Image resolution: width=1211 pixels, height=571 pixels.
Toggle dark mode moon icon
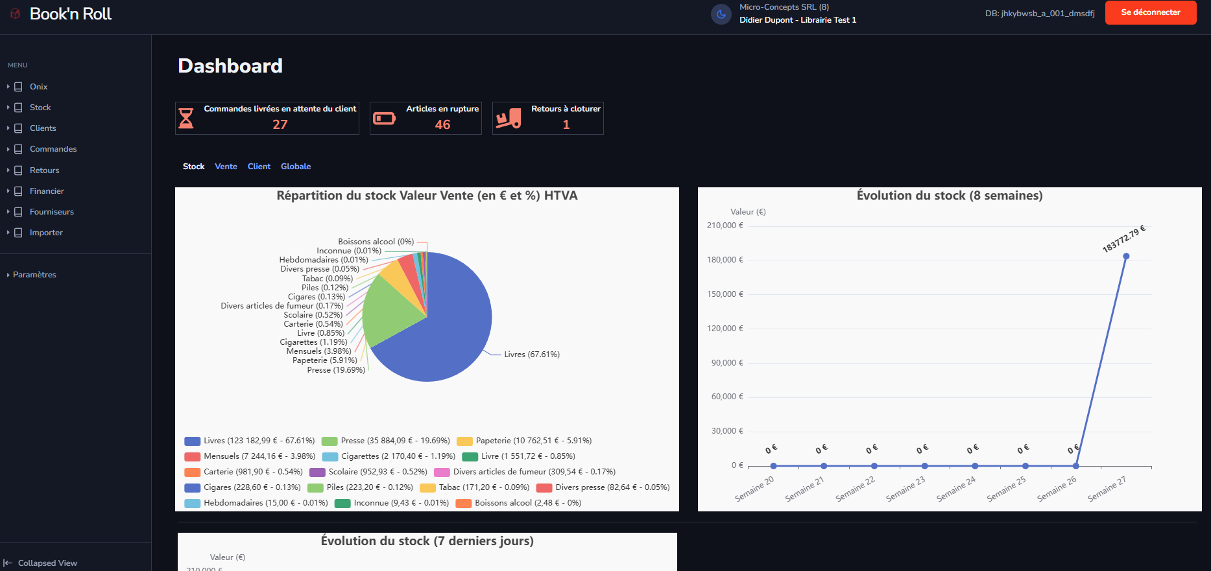721,14
